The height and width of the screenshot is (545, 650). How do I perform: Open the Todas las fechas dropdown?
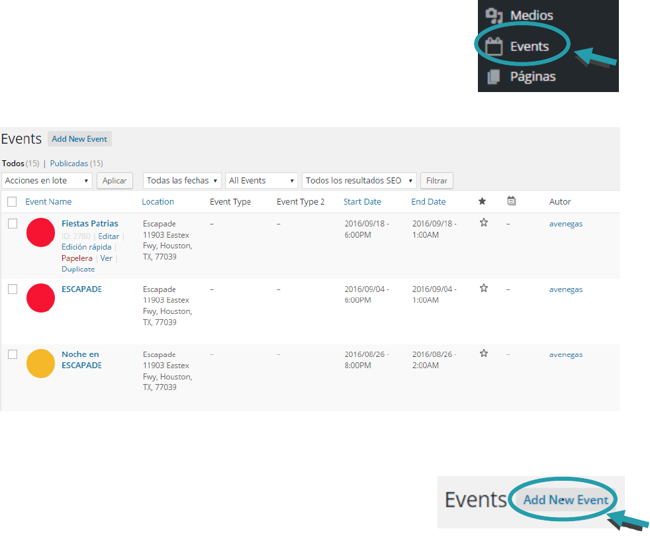click(182, 180)
